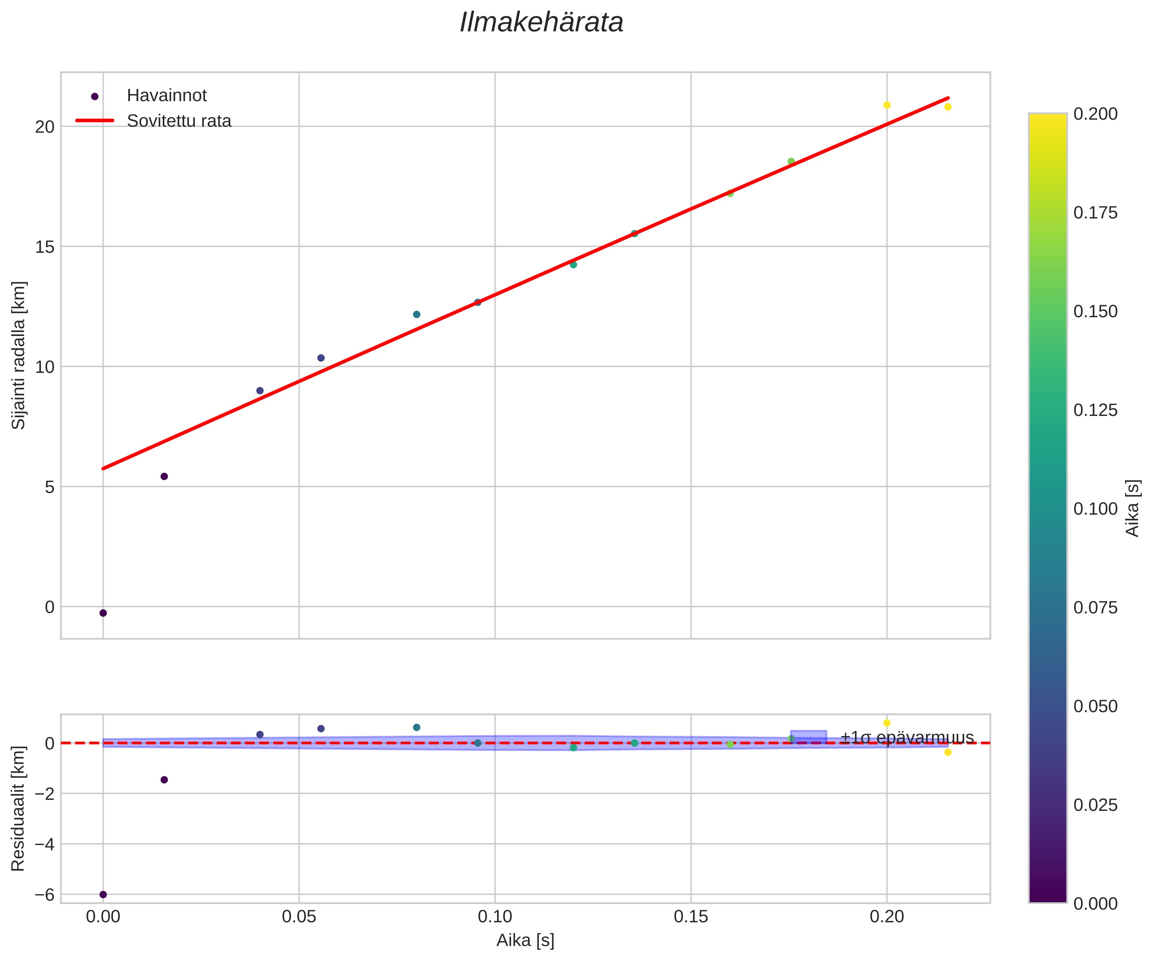Click the rotated Aika [s] colorbar label
This screenshot has height=960, width=1152.
1132,508
